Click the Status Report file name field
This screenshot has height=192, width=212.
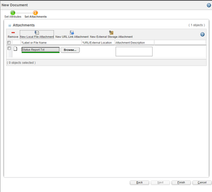pyautogui.click(x=40, y=50)
